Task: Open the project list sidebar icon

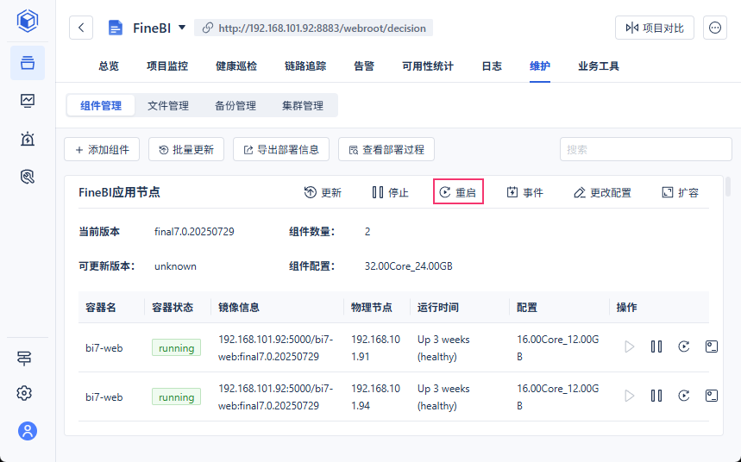Action: click(x=28, y=62)
